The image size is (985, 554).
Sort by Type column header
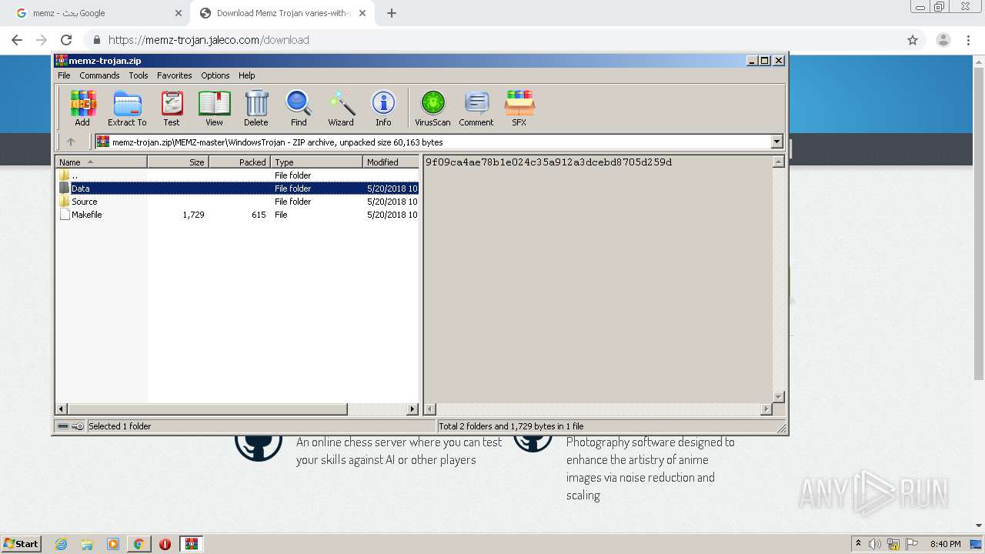tap(316, 162)
